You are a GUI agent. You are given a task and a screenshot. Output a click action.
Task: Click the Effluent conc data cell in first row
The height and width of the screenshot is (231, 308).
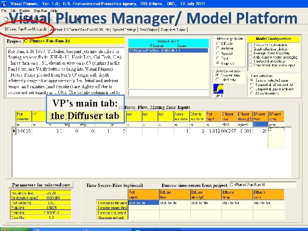pos(276,131)
